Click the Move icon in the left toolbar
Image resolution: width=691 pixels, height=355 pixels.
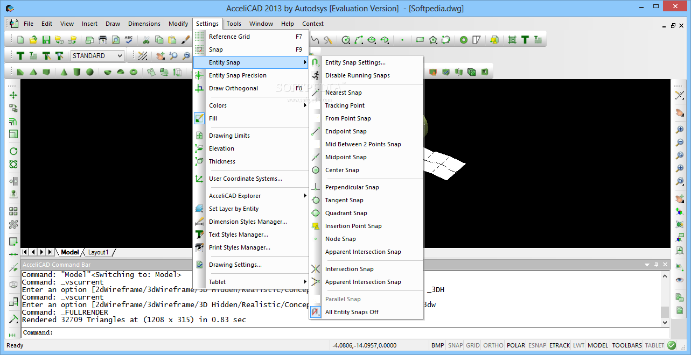(13, 95)
